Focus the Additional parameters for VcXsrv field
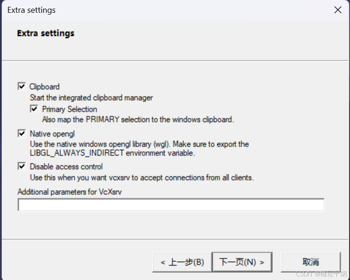This screenshot has width=350, height=280. tap(171, 204)
